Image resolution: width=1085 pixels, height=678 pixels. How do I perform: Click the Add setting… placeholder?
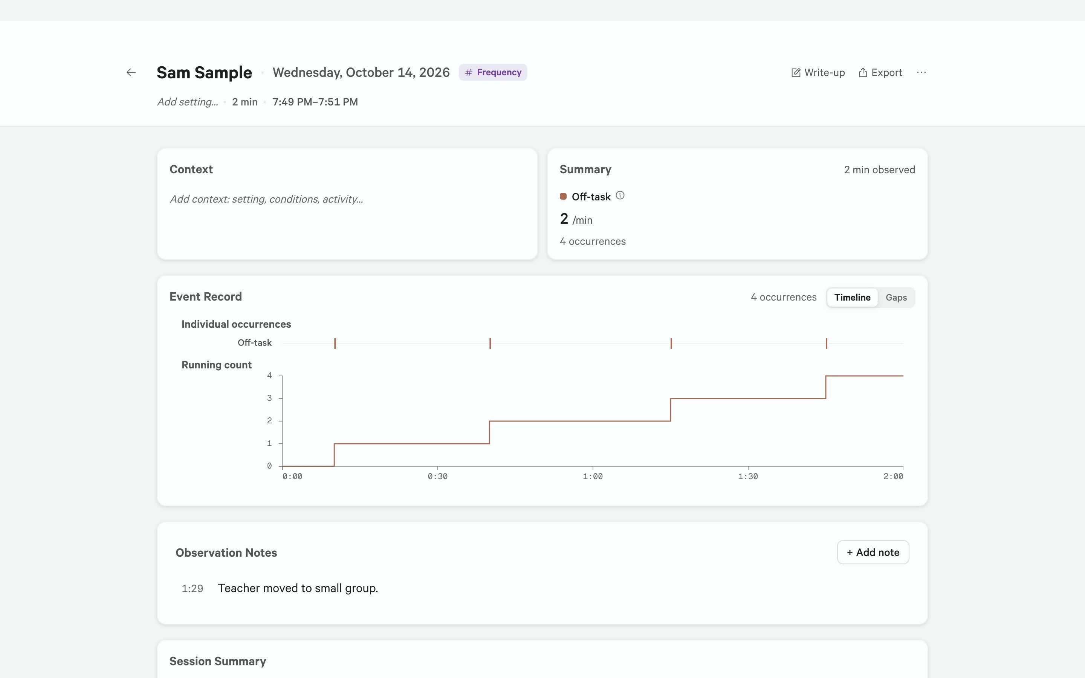[187, 102]
